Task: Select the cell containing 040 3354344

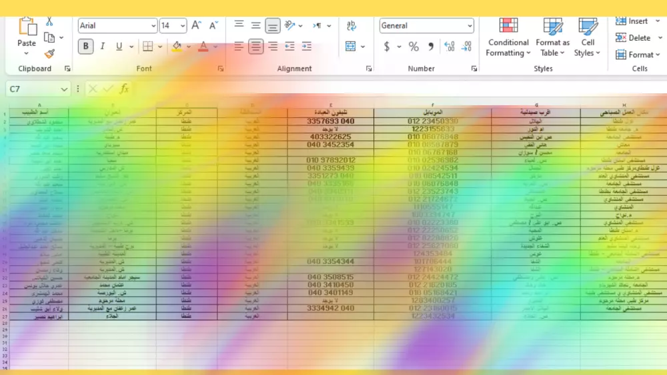Action: point(331,261)
